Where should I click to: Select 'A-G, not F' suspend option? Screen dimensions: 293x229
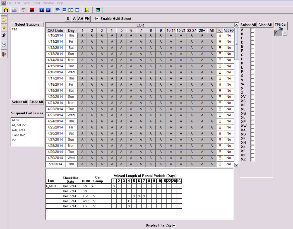[x=19, y=130]
